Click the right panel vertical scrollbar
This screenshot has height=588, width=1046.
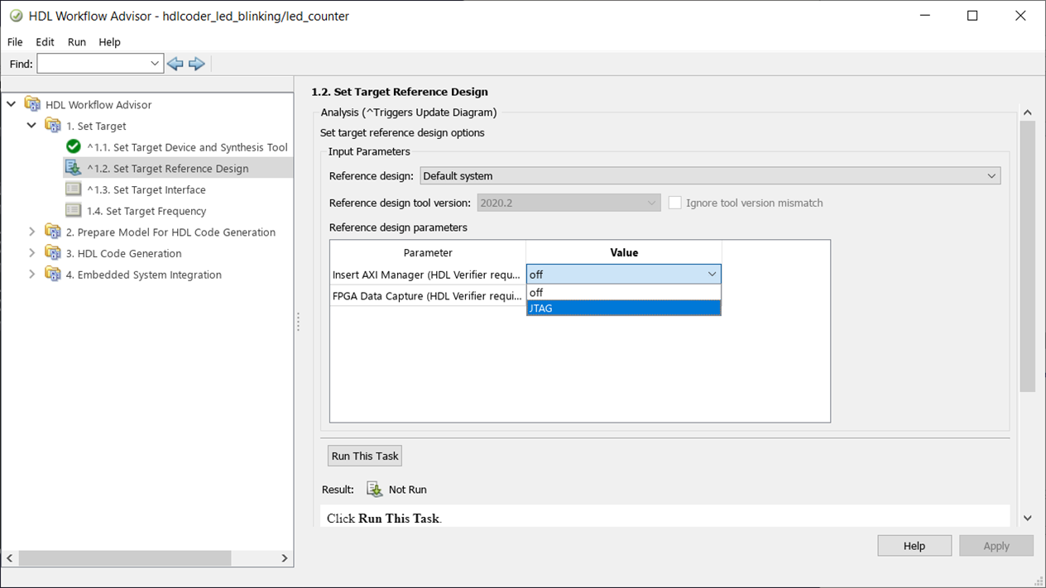pyautogui.click(x=1027, y=256)
